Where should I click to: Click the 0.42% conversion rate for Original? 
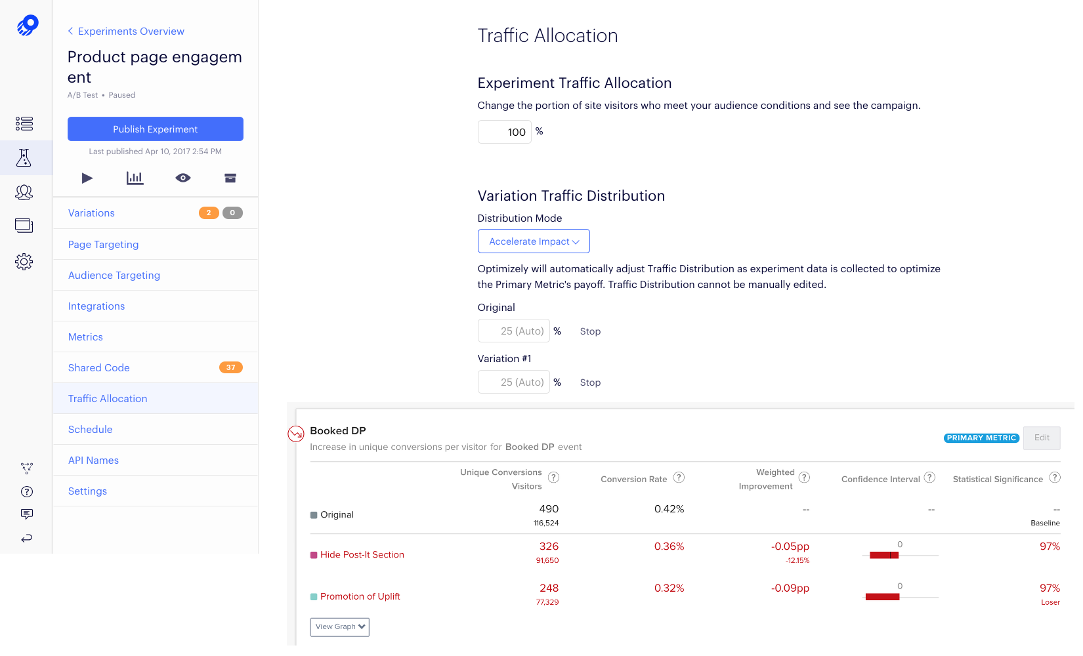coord(669,509)
